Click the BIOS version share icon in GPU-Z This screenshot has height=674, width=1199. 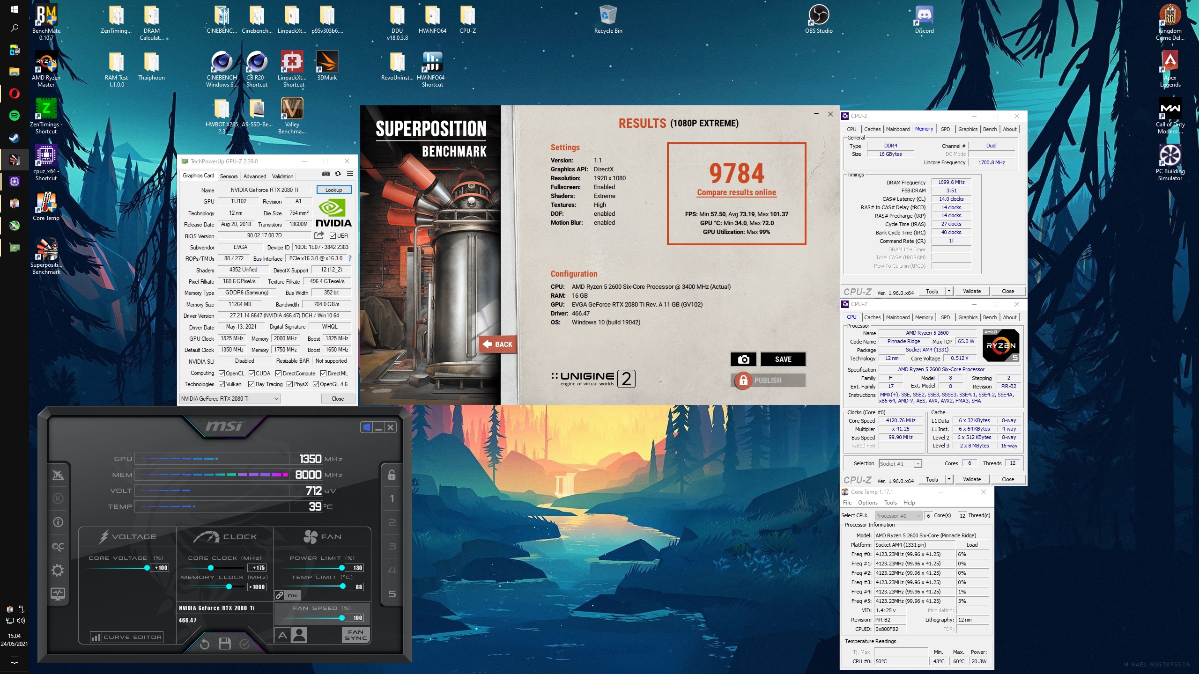(319, 235)
